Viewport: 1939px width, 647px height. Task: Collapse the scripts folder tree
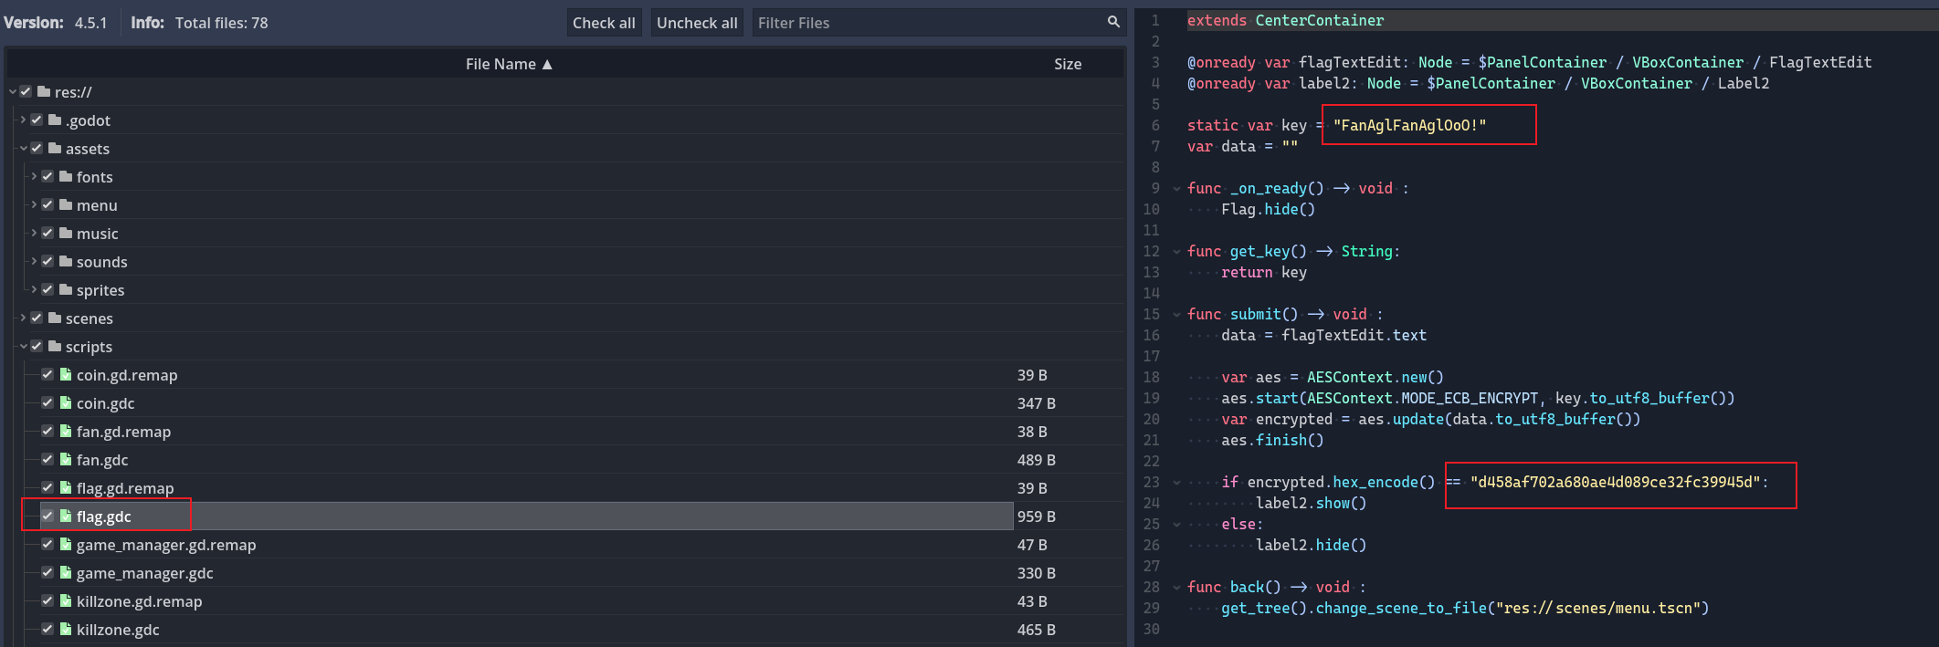(23, 346)
